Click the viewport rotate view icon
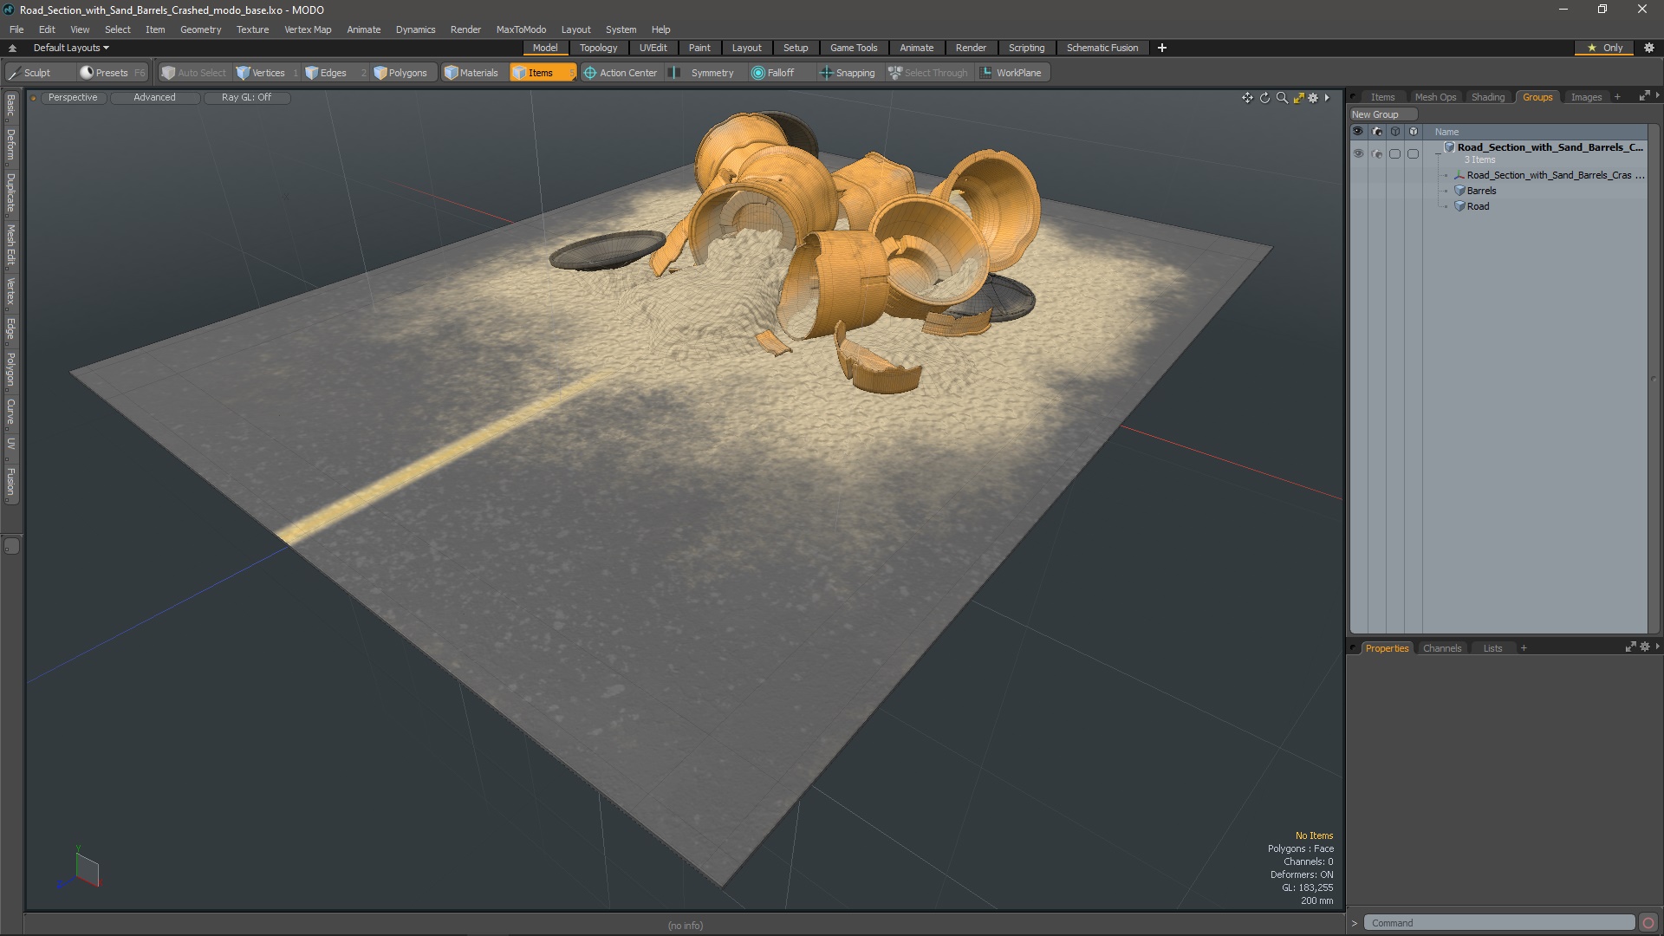The width and height of the screenshot is (1664, 936). pos(1264,98)
